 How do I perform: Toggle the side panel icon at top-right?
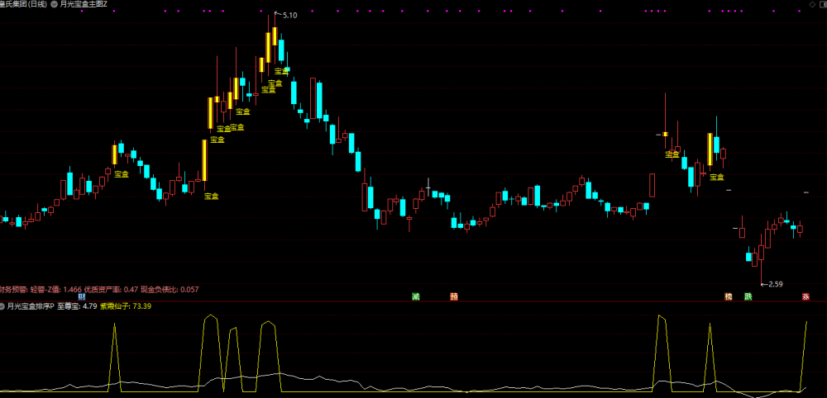824,4
